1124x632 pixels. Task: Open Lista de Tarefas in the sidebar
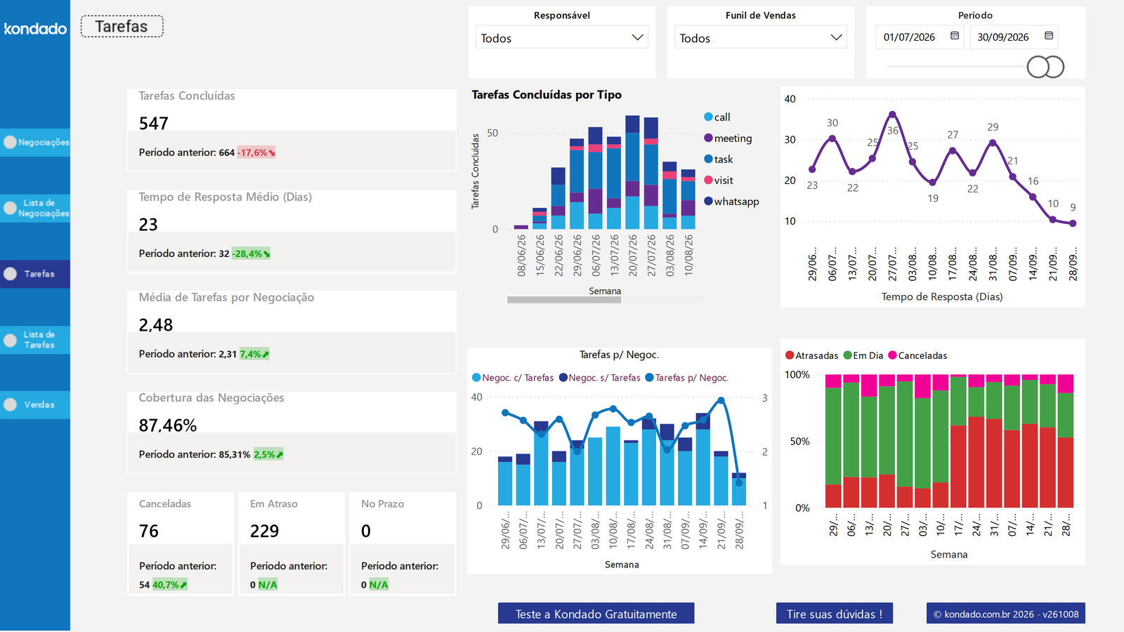(35, 340)
